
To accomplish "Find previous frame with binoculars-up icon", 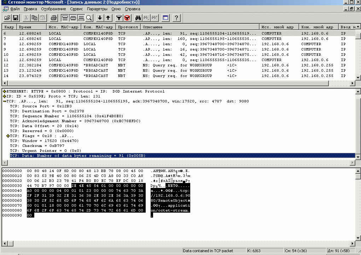I will pyautogui.click(x=155, y=18).
